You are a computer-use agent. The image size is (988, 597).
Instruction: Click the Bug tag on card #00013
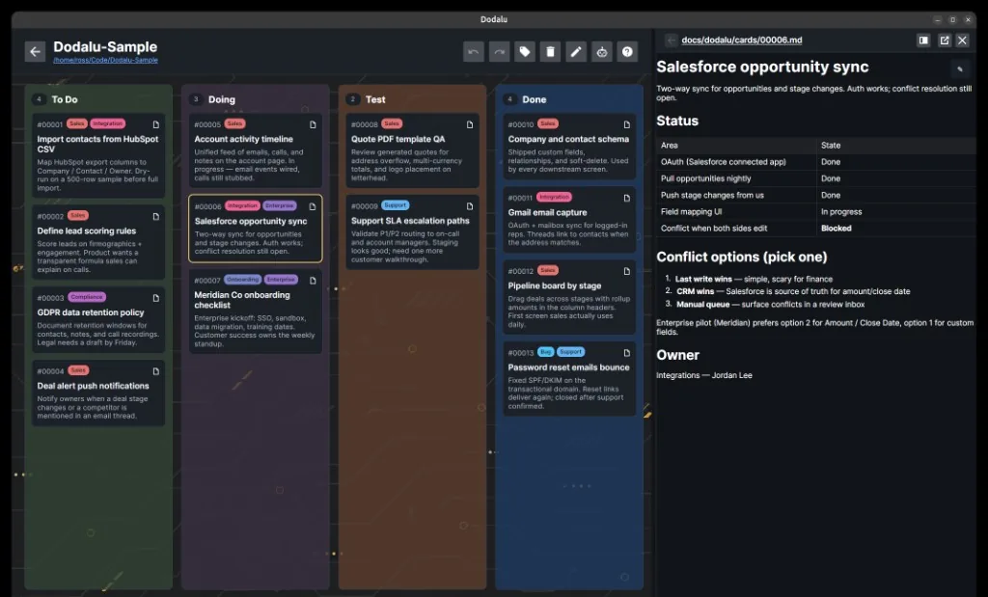click(546, 352)
